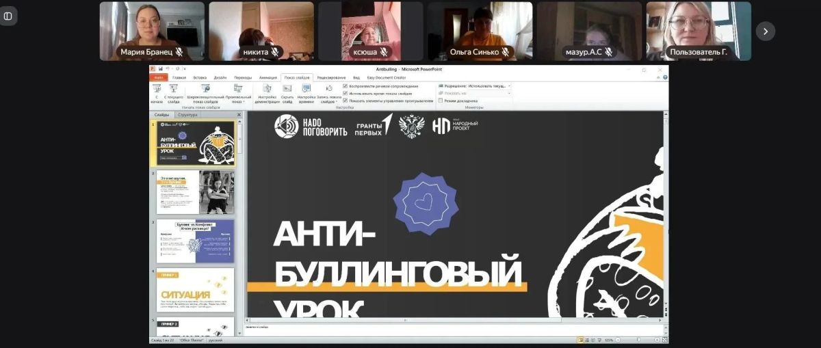Screen dimensions: 821x348
Task: Switch to Анимация ribbon tab
Action: tap(268, 77)
